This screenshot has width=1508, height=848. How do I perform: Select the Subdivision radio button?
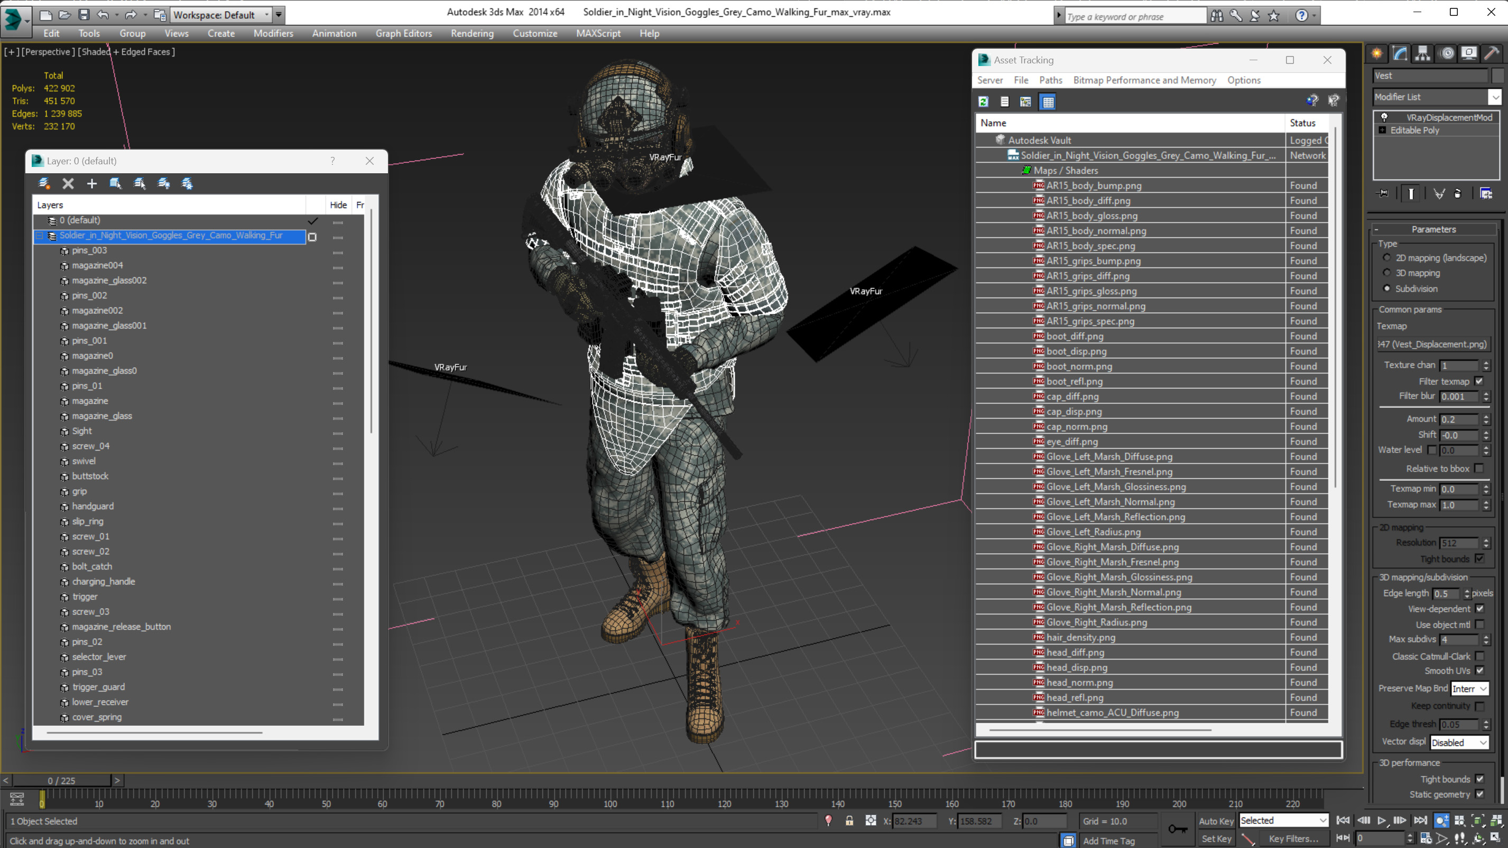click(x=1387, y=288)
